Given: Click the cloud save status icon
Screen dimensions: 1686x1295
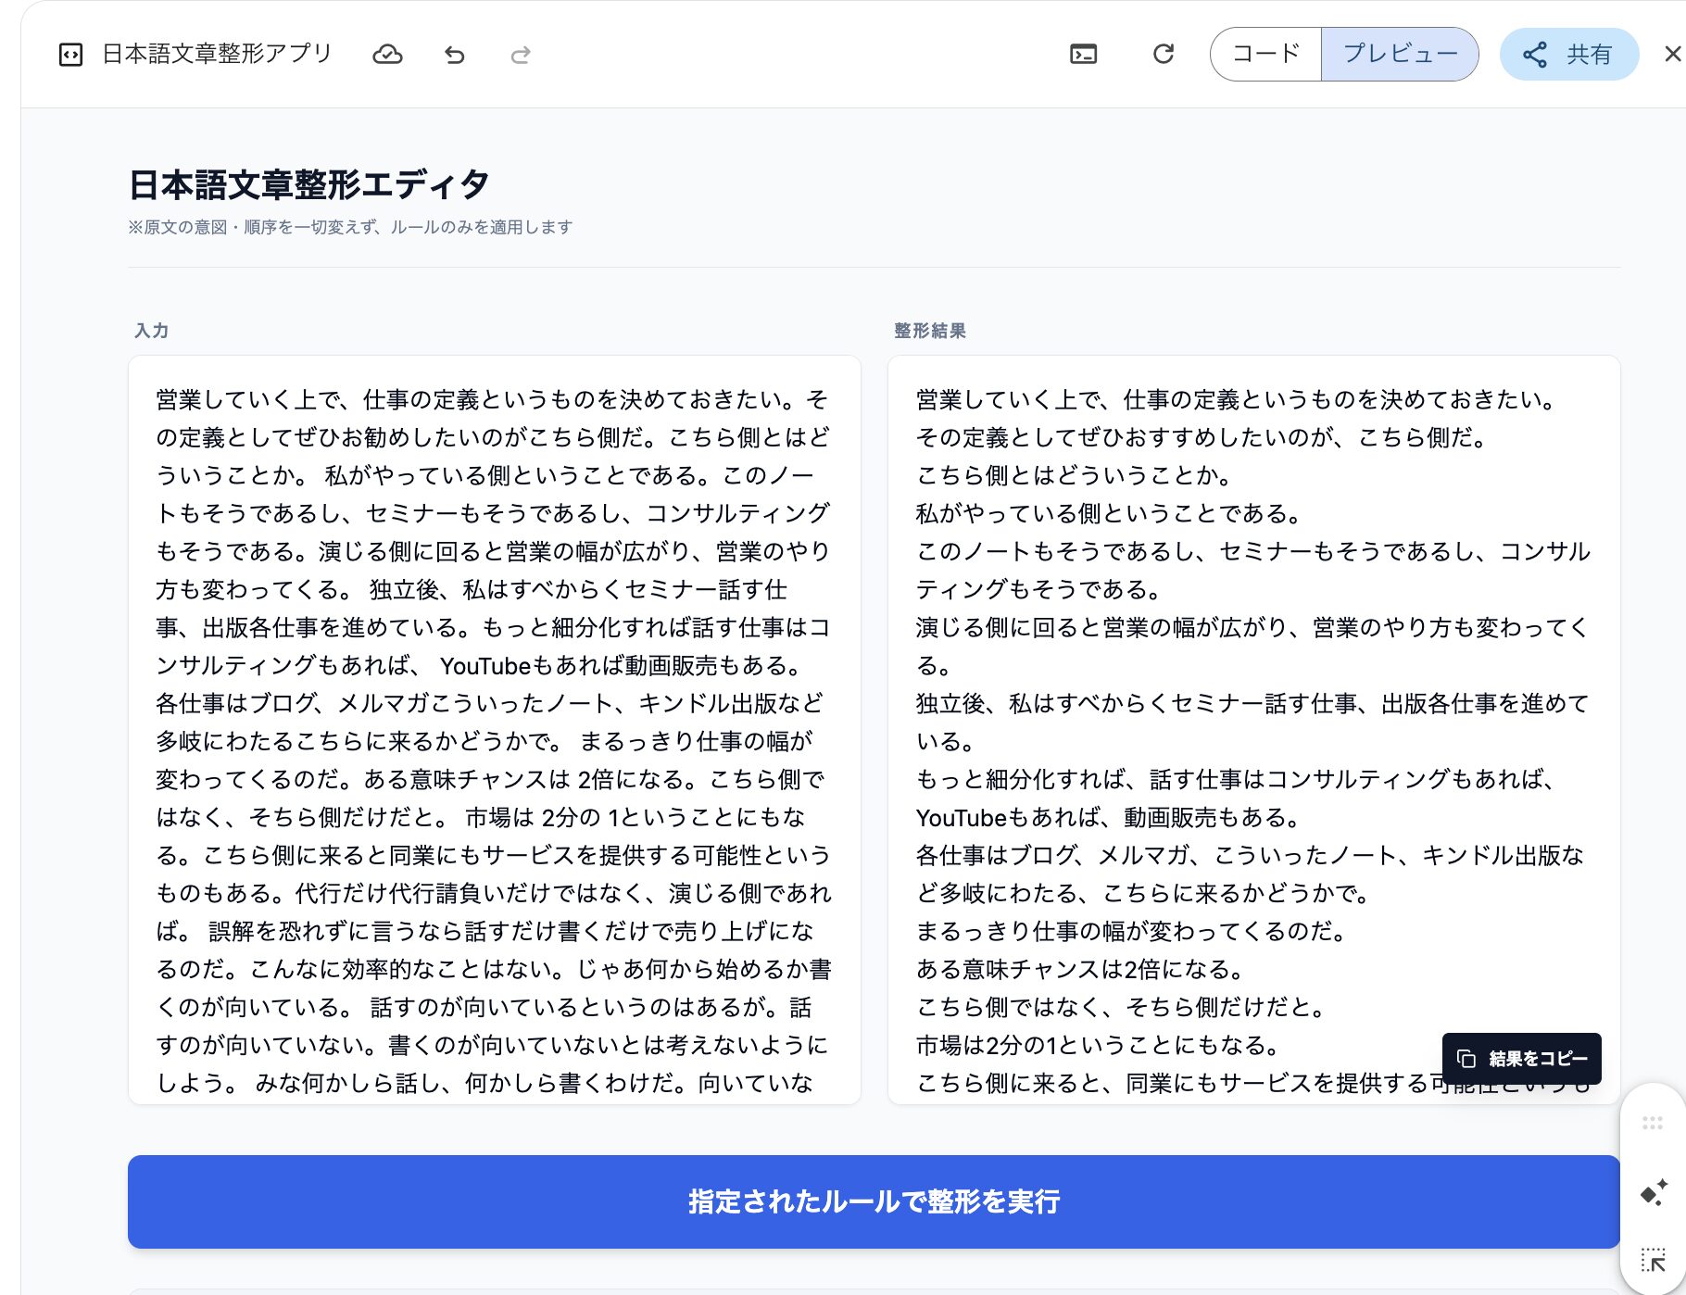Looking at the screenshot, I should (387, 55).
